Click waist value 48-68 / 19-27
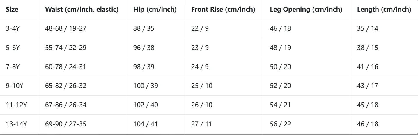Image resolution: width=418 pixels, height=135 pixels. pyautogui.click(x=66, y=28)
